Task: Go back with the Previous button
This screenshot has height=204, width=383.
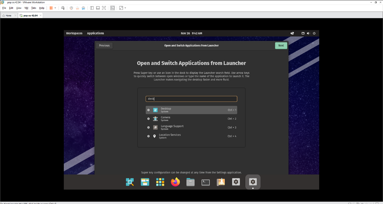Action: click(104, 46)
